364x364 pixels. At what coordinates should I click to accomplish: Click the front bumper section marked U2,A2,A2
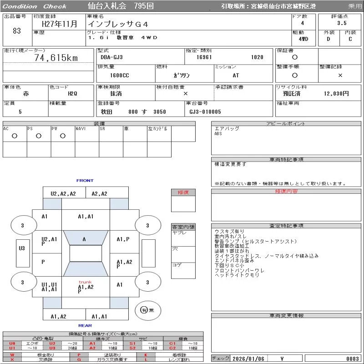[x=63, y=193]
